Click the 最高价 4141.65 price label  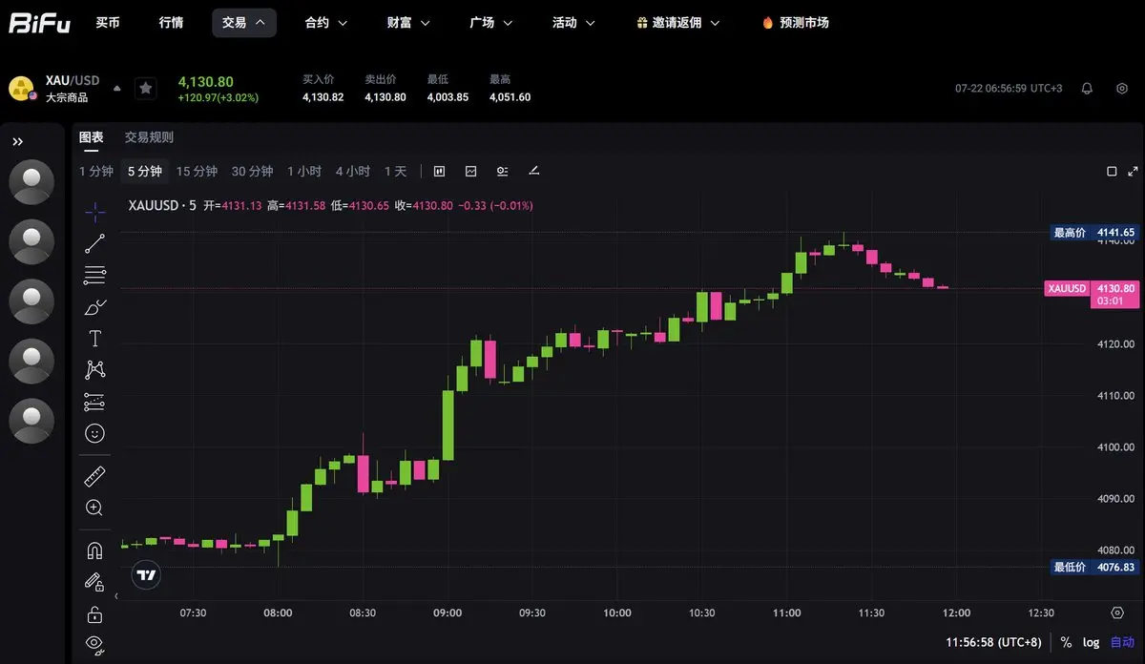click(1094, 232)
